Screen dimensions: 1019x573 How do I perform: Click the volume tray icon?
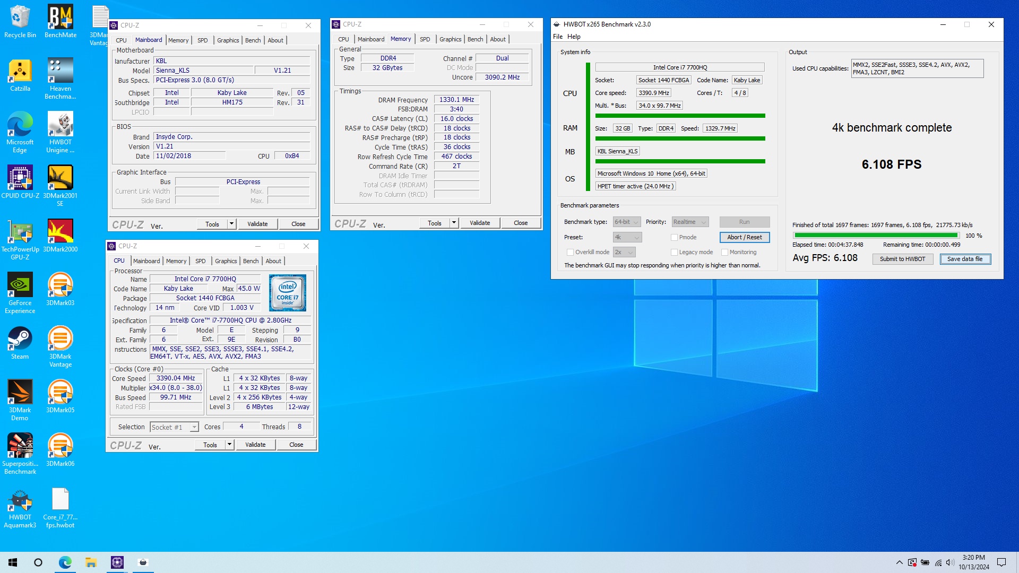tap(950, 562)
